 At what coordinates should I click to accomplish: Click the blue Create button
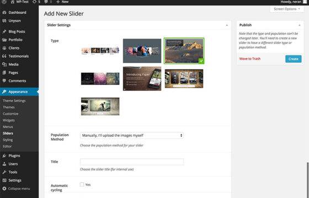293,59
